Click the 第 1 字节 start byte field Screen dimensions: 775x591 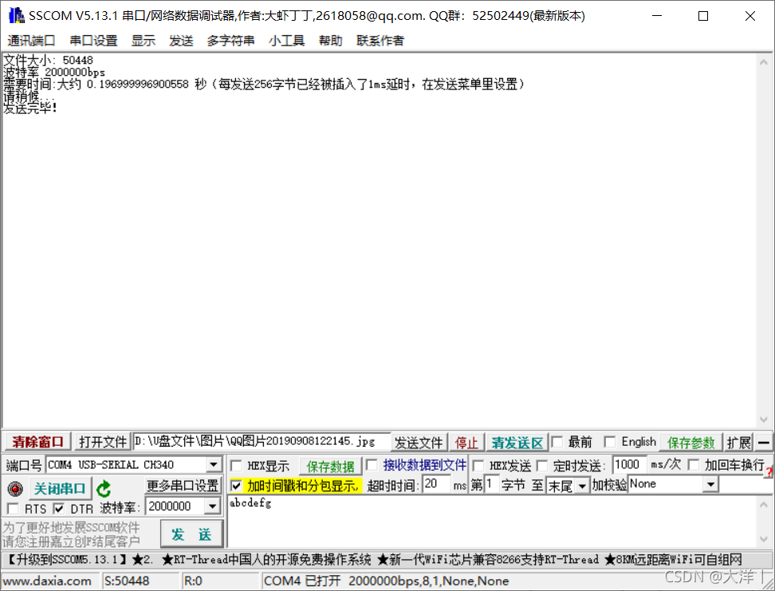[x=491, y=484]
